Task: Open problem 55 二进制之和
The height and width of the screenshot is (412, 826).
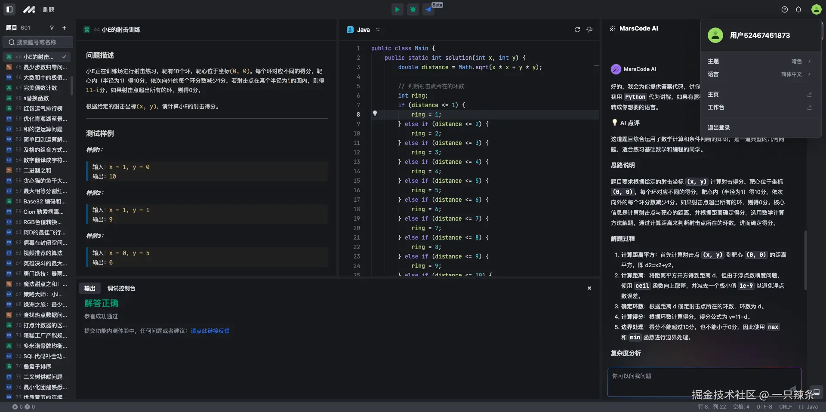Action: pyautogui.click(x=37, y=171)
